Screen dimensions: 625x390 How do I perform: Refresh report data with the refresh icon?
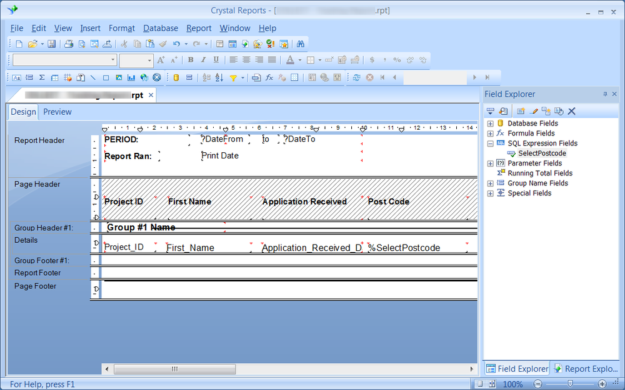(x=356, y=77)
